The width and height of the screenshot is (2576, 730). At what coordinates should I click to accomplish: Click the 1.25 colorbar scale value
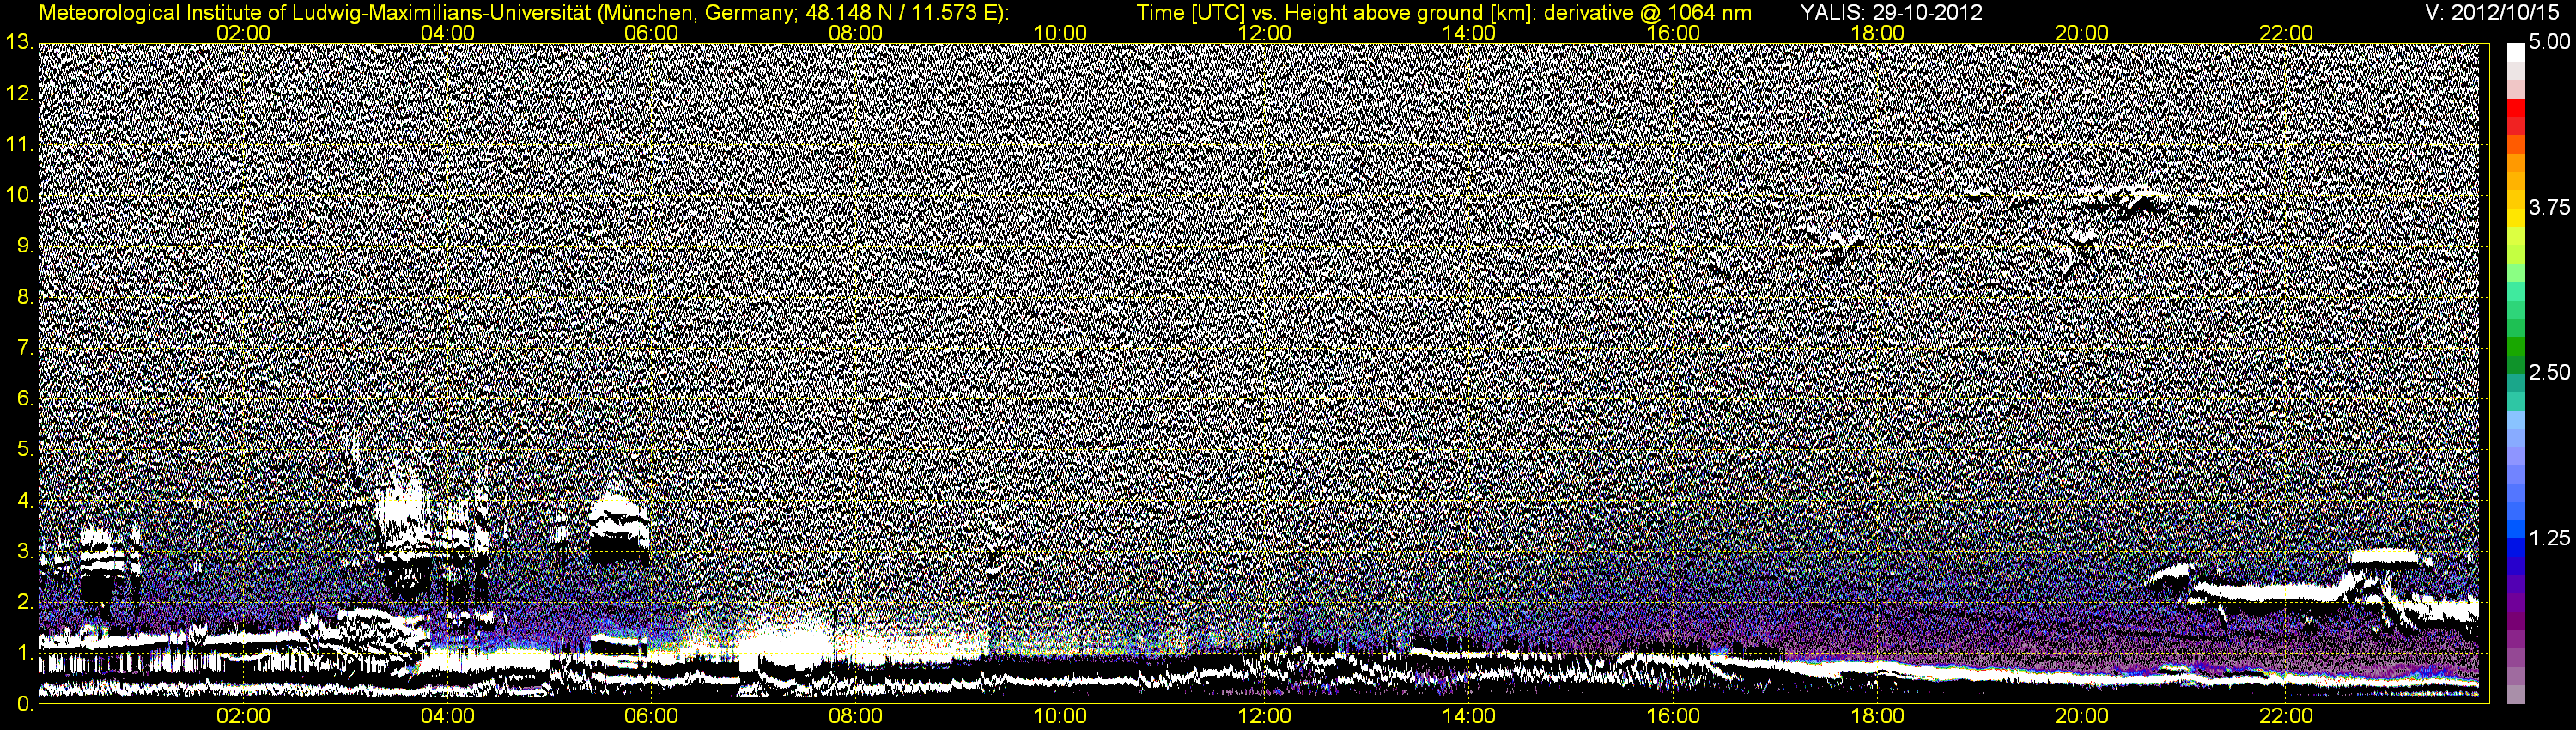2549,538
